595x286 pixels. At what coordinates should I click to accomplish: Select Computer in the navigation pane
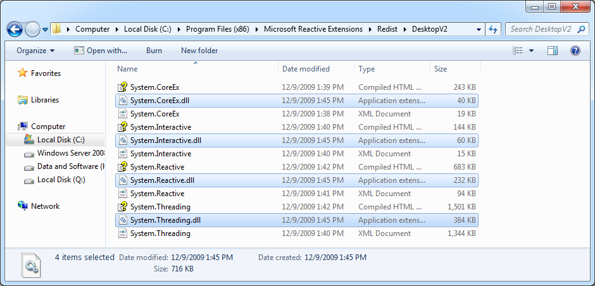click(x=48, y=127)
